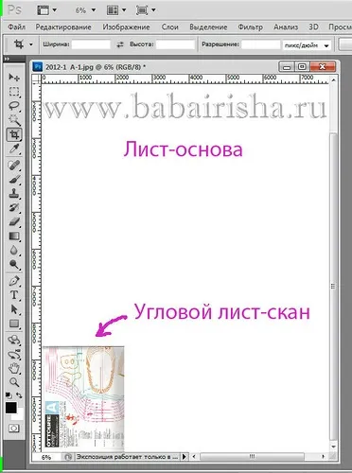This screenshot has width=352, height=473.
Task: Click the Разрешение resolution input field
Action: pyautogui.click(x=261, y=44)
